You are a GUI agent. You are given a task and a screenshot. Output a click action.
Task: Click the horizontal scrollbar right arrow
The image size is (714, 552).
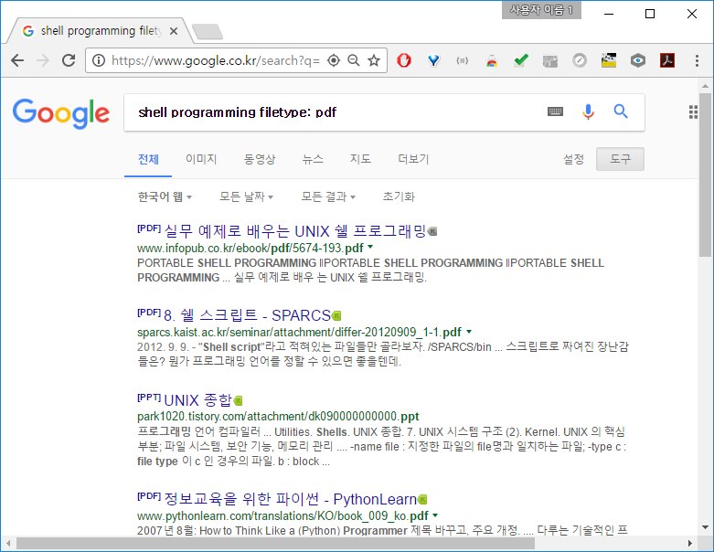[x=690, y=543]
